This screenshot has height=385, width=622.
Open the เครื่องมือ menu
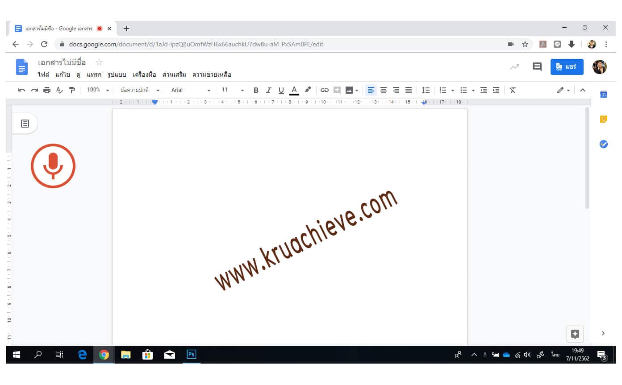(144, 75)
